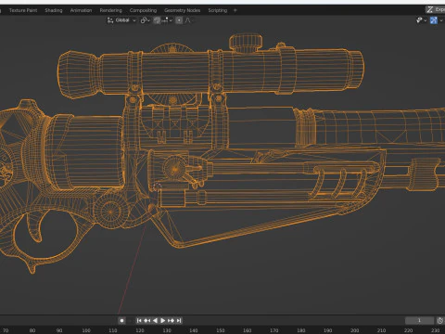Switch to the Scripting workspace tab
445x334 pixels.
[x=217, y=10]
